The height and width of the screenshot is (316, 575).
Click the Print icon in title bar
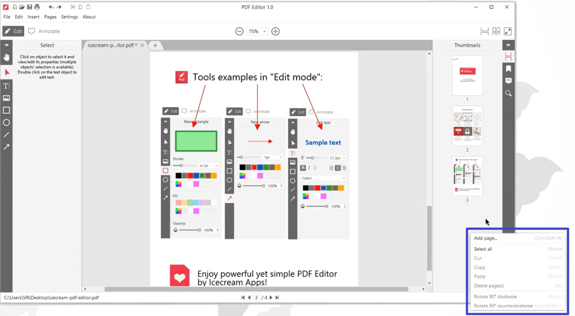pyautogui.click(x=37, y=7)
